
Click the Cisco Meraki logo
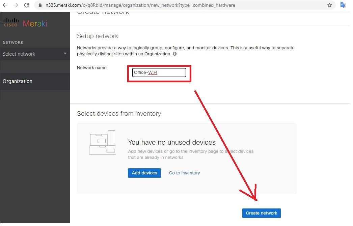pyautogui.click(x=25, y=23)
